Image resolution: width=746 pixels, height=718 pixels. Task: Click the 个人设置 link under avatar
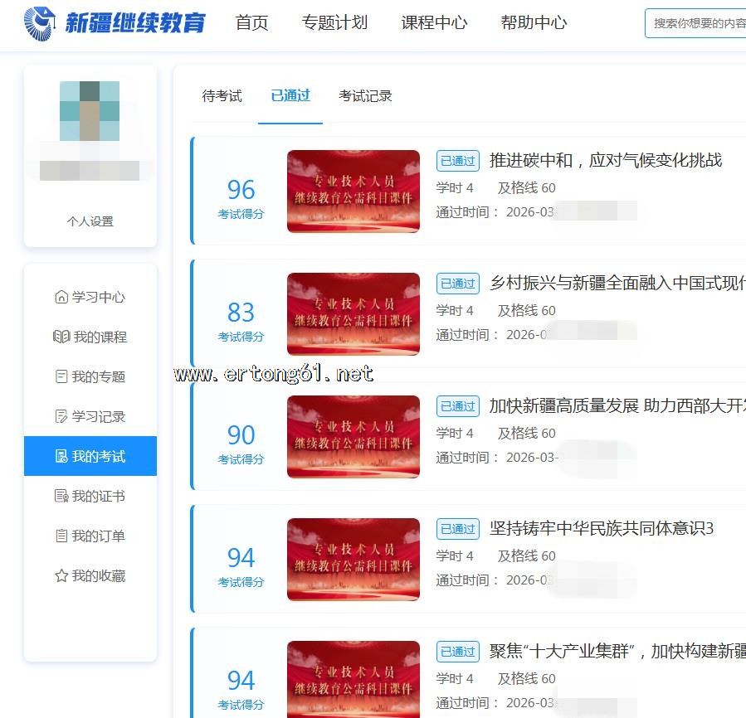(90, 221)
